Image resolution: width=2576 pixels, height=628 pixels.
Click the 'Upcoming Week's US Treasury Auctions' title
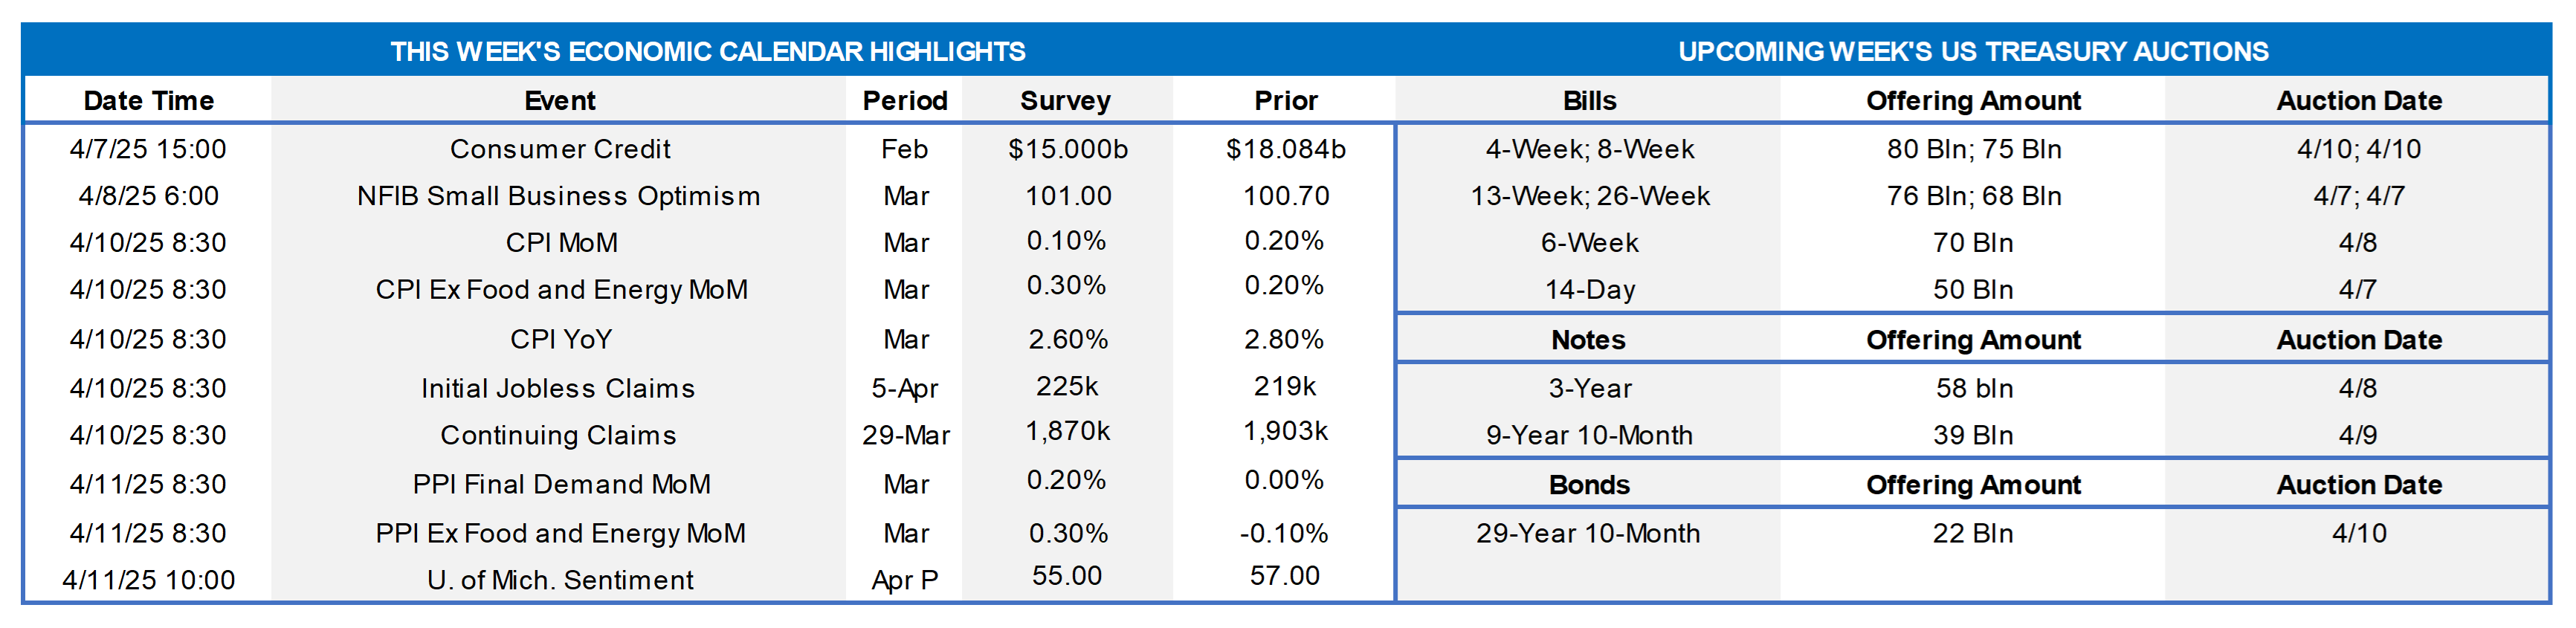coord(1972,51)
